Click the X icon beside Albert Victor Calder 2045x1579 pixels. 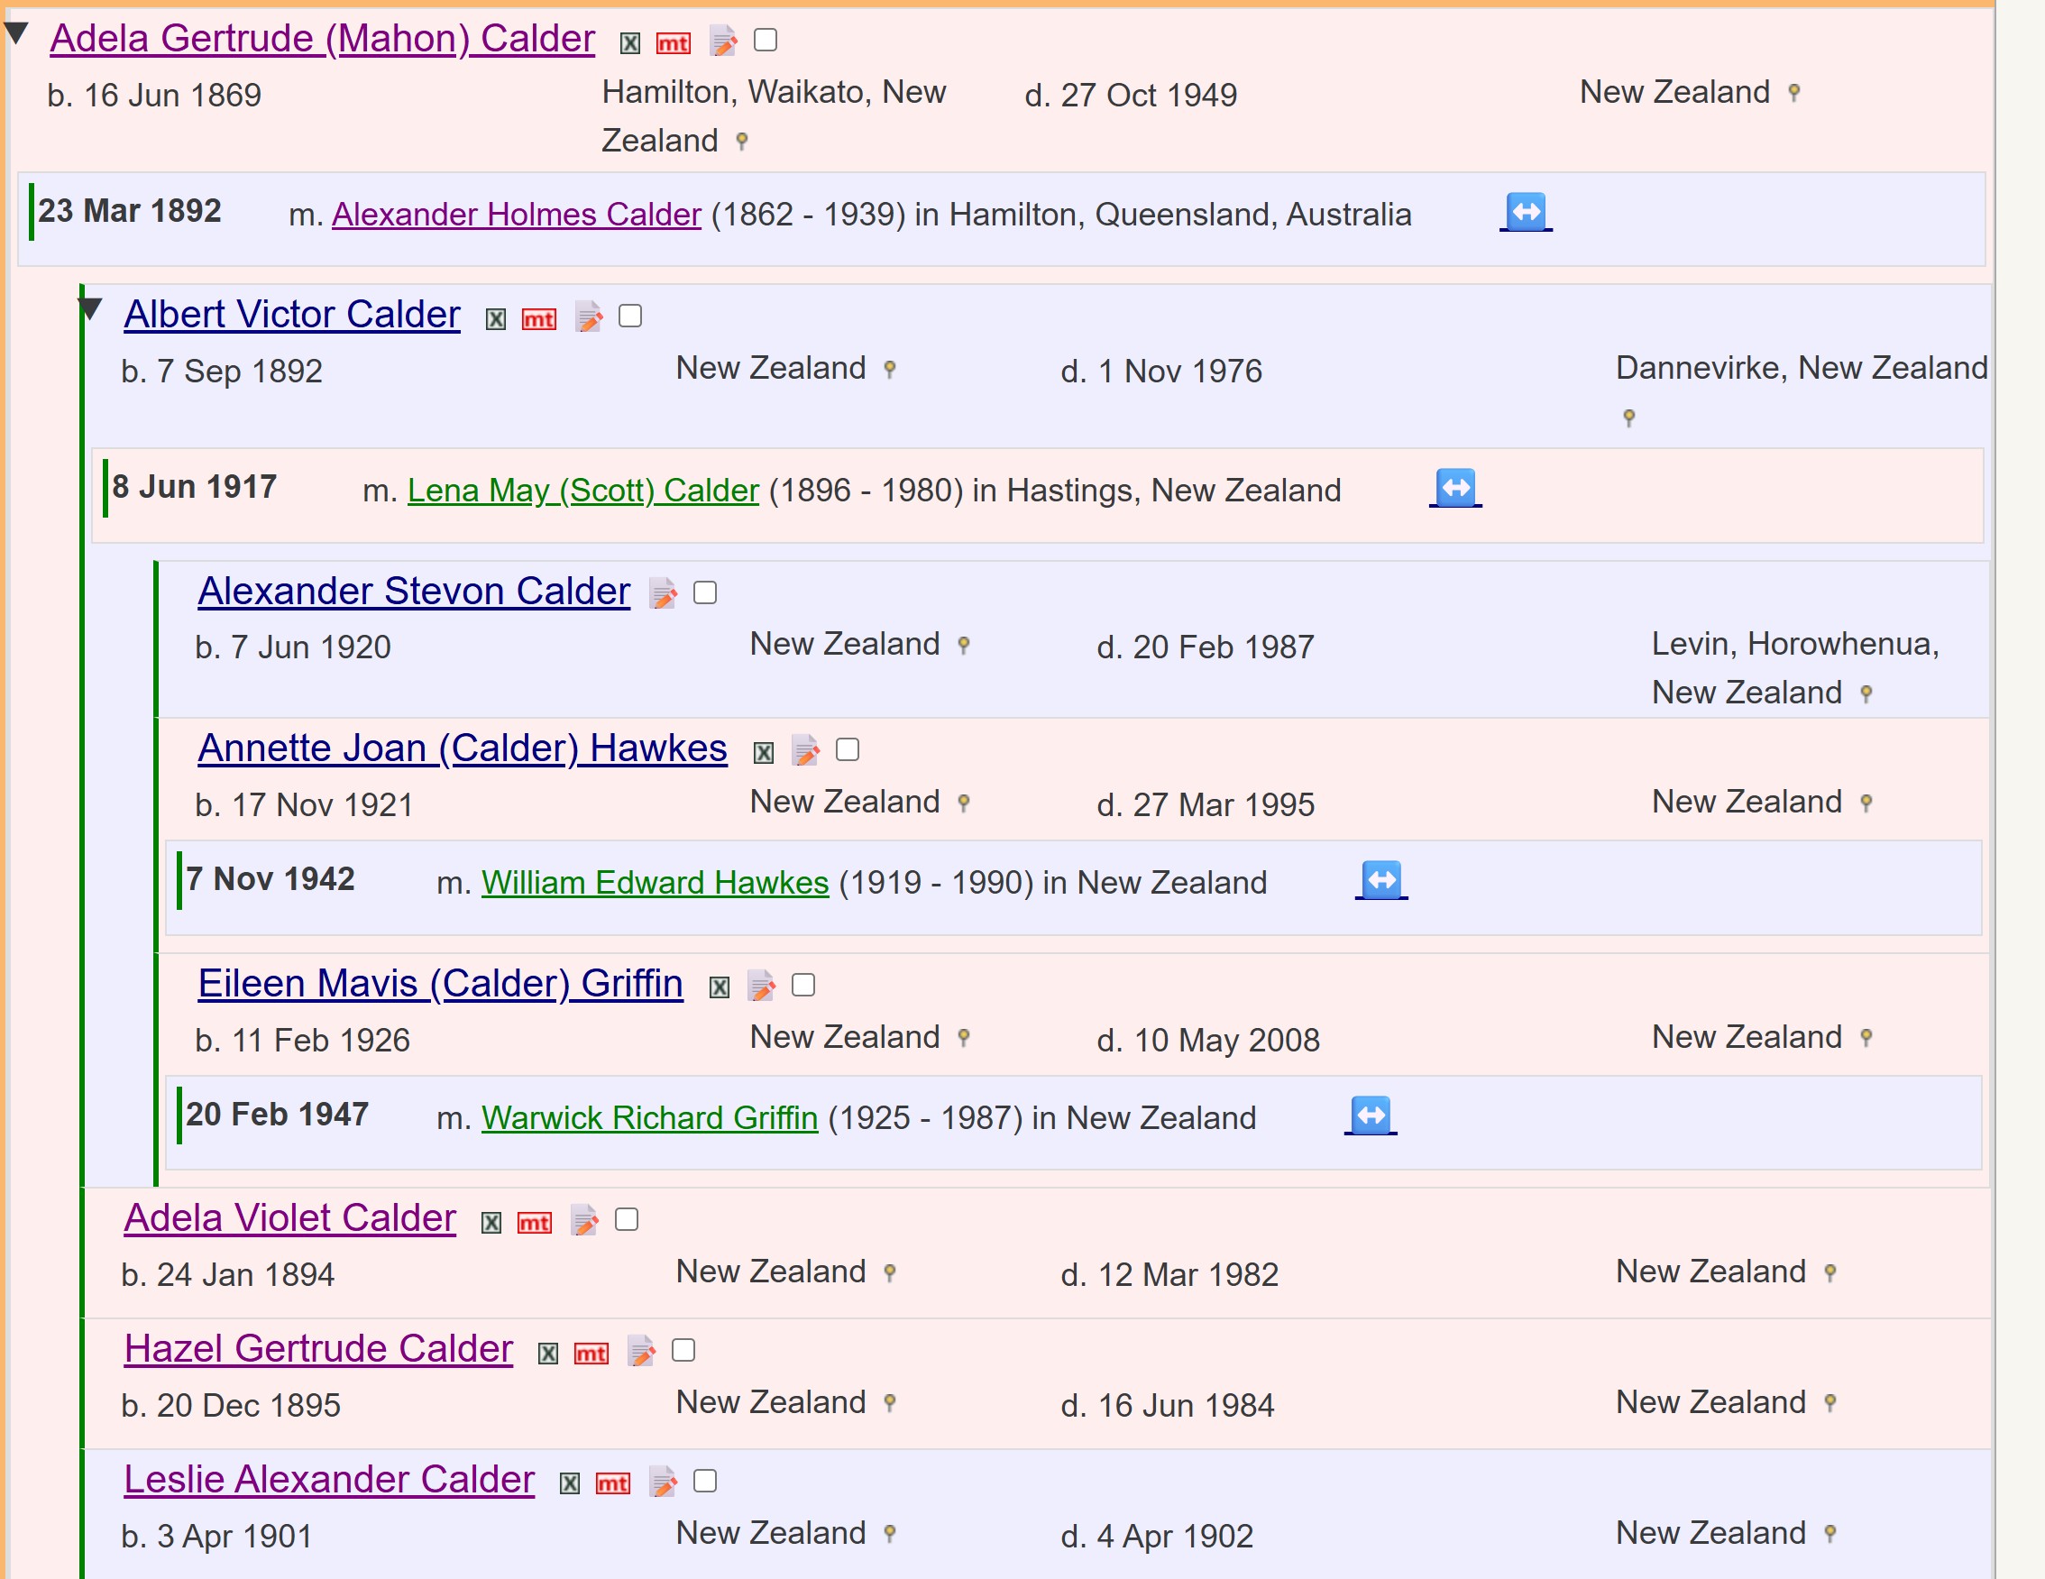pyautogui.click(x=495, y=319)
